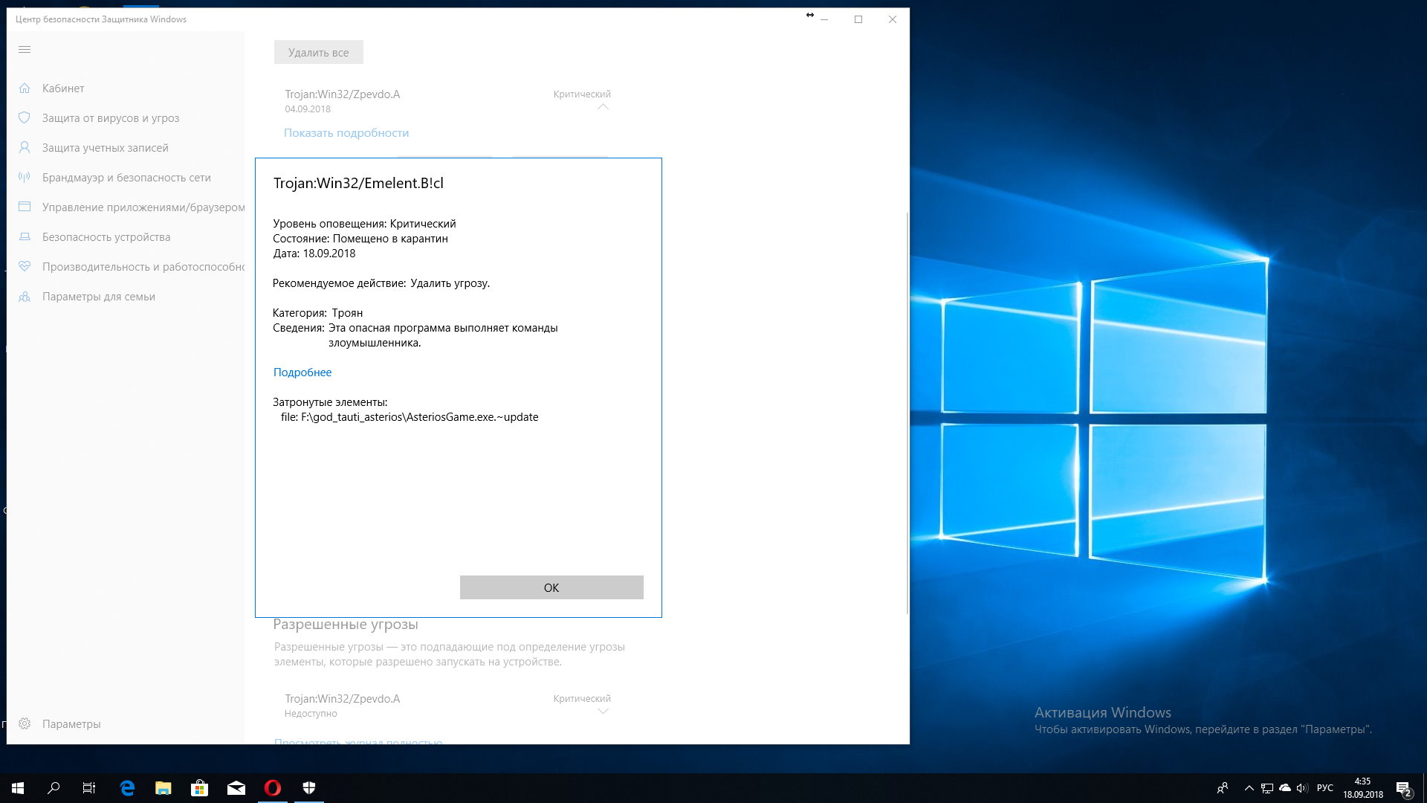The width and height of the screenshot is (1427, 803).
Task: Show hidden tray icons chevron
Action: coord(1249,788)
